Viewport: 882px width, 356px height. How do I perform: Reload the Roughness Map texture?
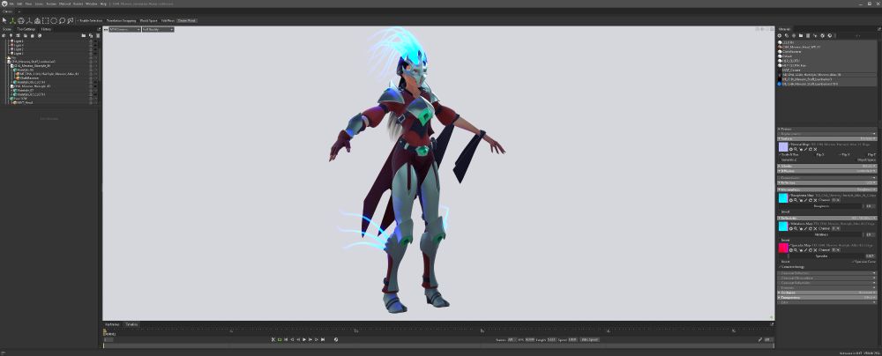coord(811,200)
